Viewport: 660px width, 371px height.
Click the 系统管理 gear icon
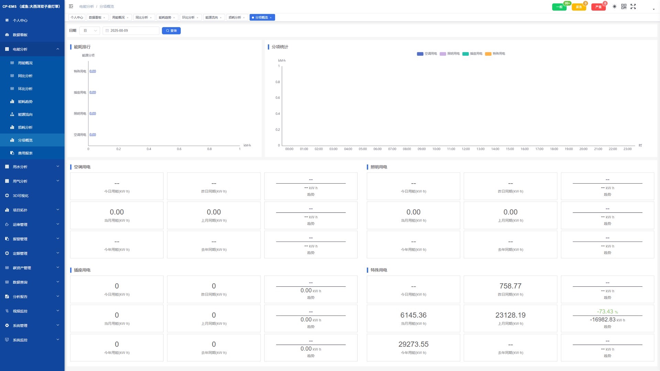(7, 326)
